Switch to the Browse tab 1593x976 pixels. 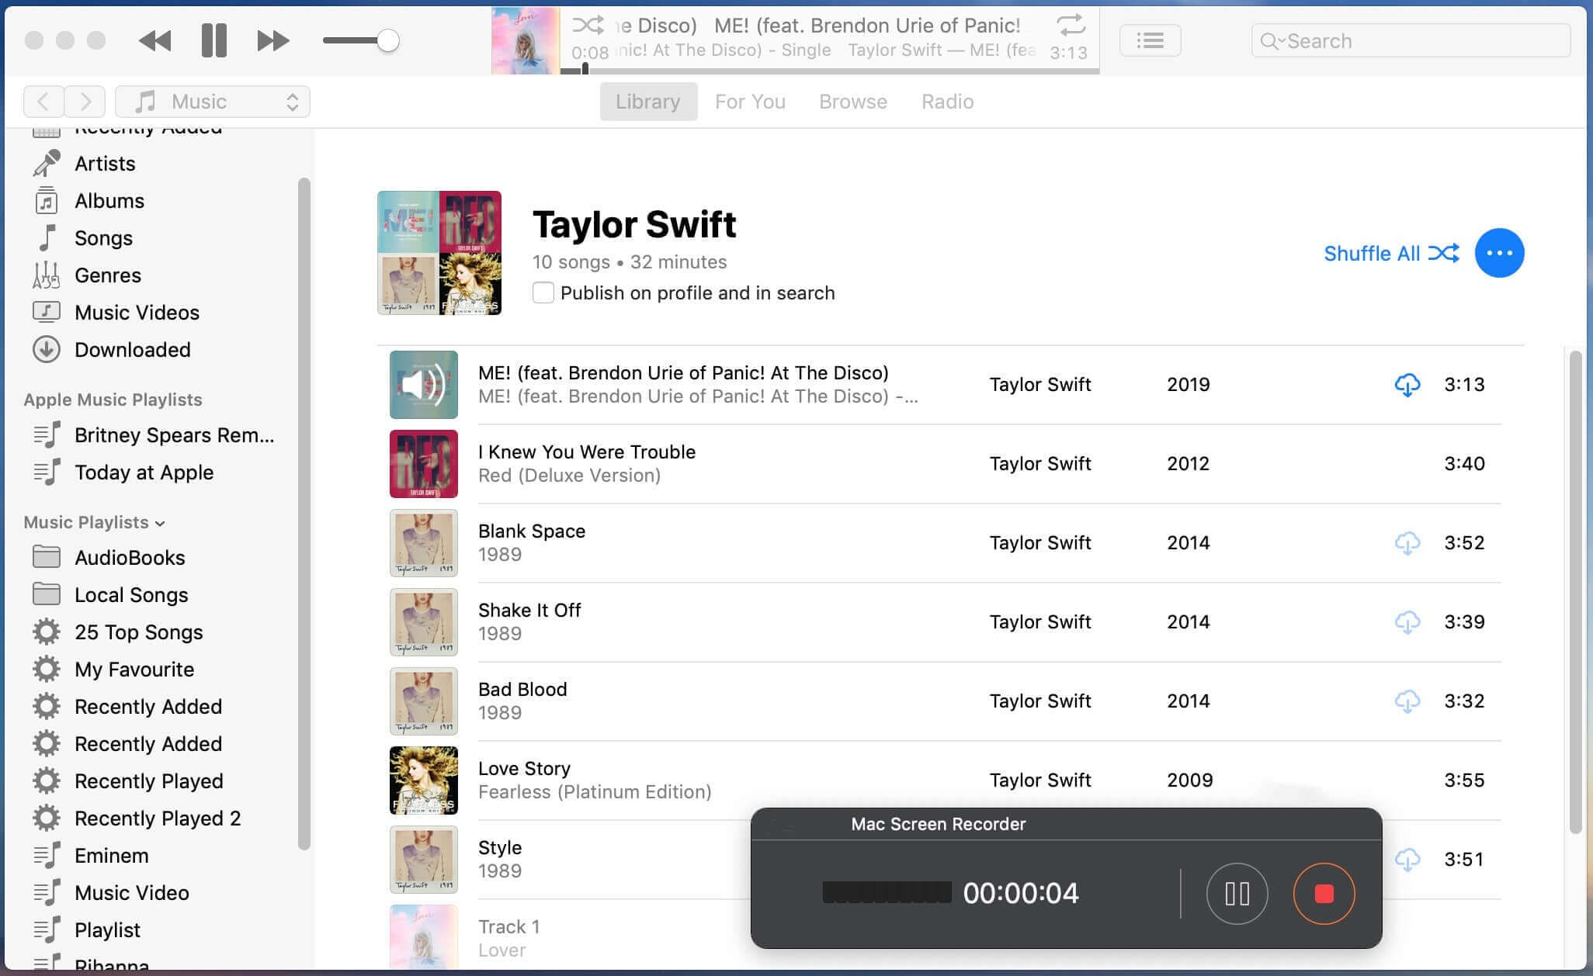[x=855, y=101]
